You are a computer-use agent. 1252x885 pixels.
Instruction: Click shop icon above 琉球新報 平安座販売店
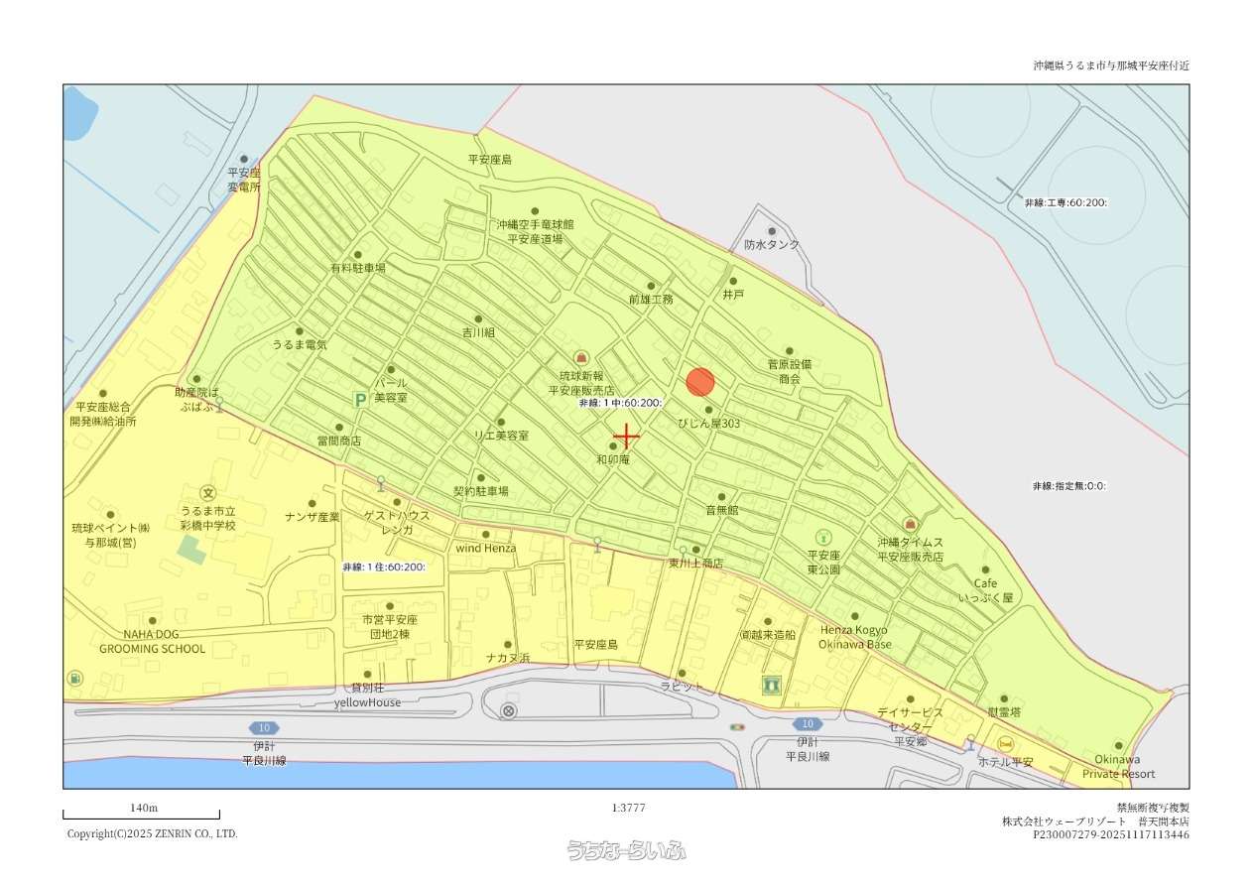[581, 357]
